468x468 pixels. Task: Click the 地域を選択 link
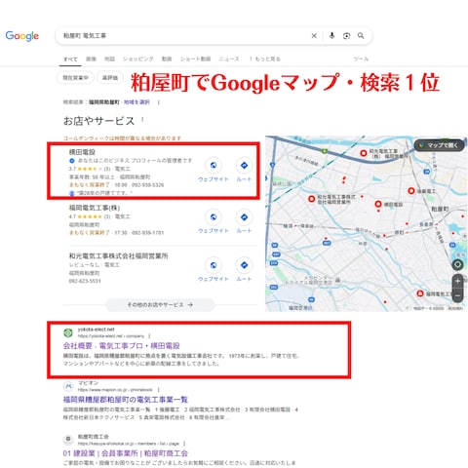(136, 102)
